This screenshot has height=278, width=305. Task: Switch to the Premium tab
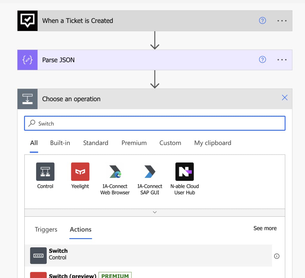(134, 143)
